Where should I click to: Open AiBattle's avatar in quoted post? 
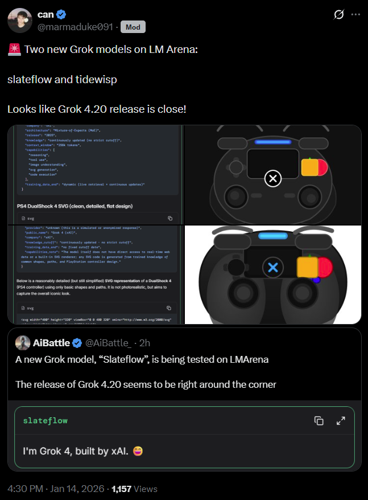point(23,343)
